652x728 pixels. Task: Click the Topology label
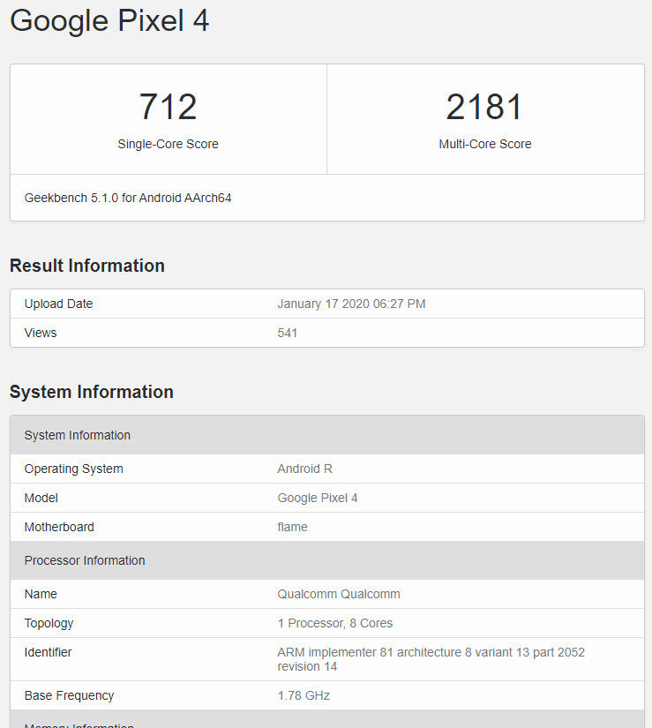pos(49,623)
